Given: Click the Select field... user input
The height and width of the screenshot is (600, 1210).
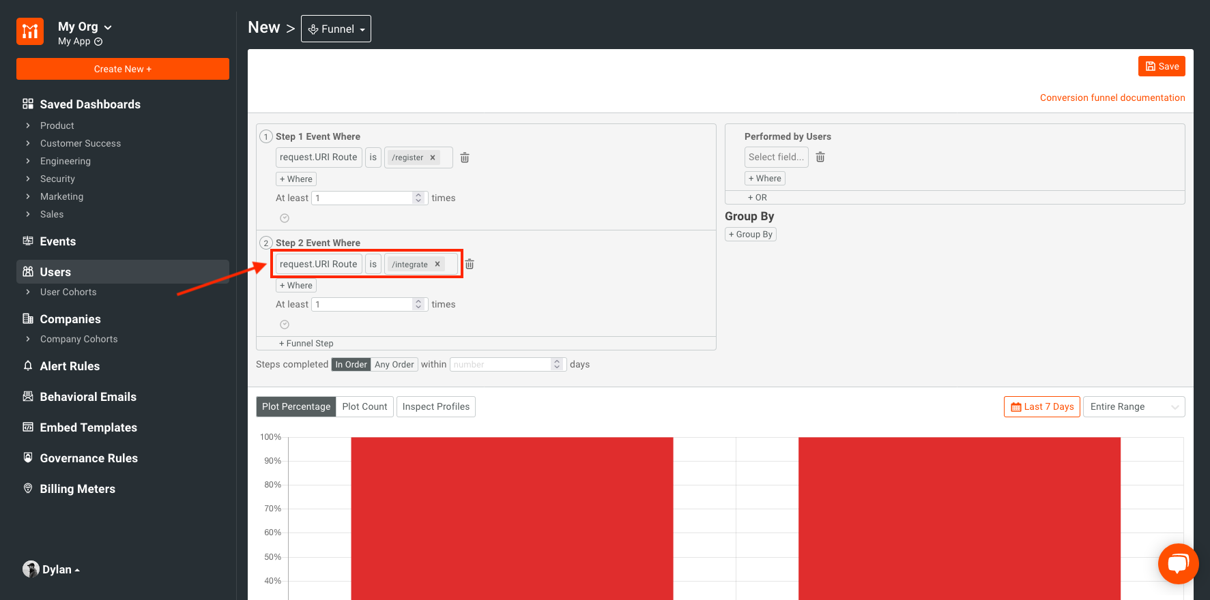Looking at the screenshot, I should pos(777,157).
